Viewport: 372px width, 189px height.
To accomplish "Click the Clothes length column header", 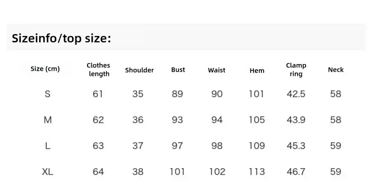I will click(98, 70).
